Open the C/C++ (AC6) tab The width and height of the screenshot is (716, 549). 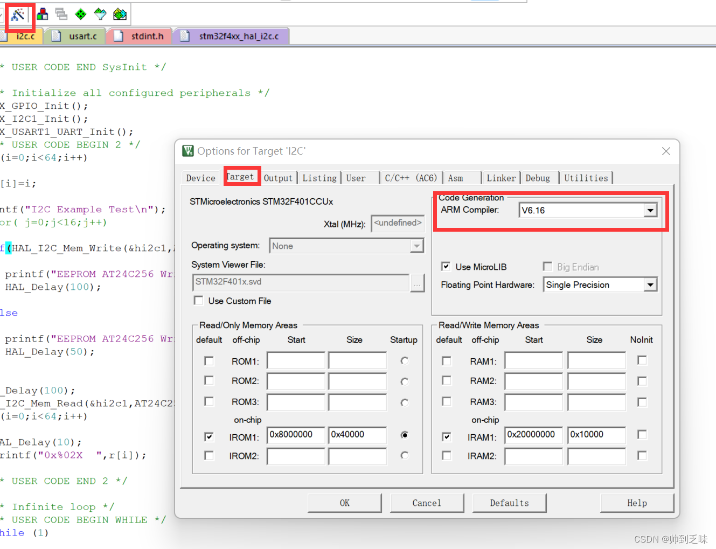point(411,178)
